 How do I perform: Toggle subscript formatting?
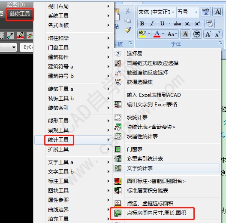coord(188,24)
